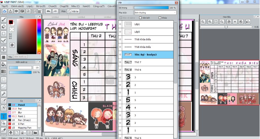This screenshot has height=139, width=260.
Task: Select the dotted line pen tool
Action: [x=4, y=41]
